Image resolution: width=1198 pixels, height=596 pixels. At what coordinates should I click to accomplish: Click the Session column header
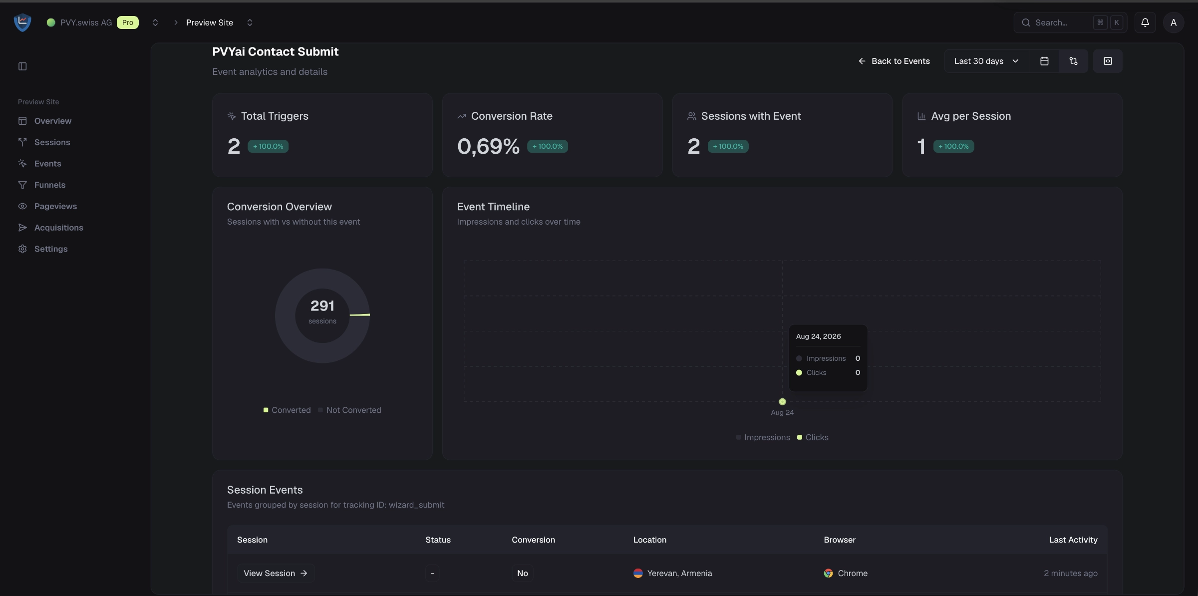click(252, 540)
